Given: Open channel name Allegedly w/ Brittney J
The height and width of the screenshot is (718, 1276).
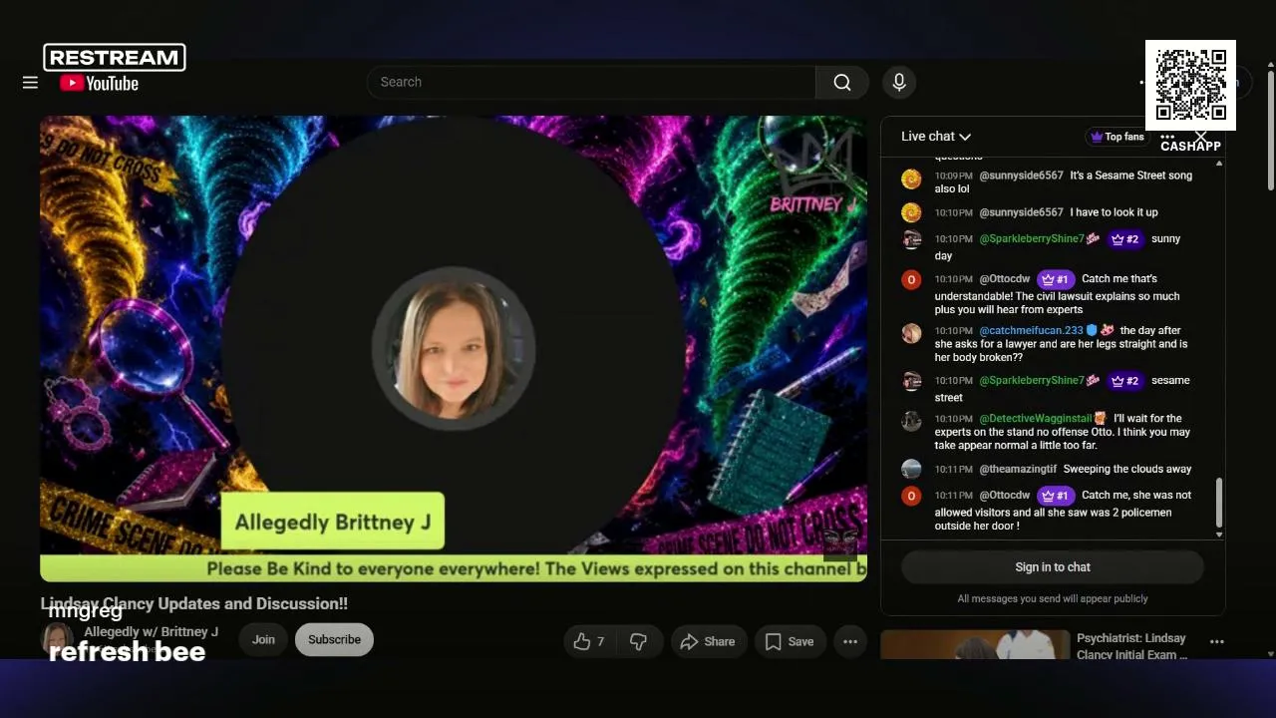Looking at the screenshot, I should click(151, 632).
